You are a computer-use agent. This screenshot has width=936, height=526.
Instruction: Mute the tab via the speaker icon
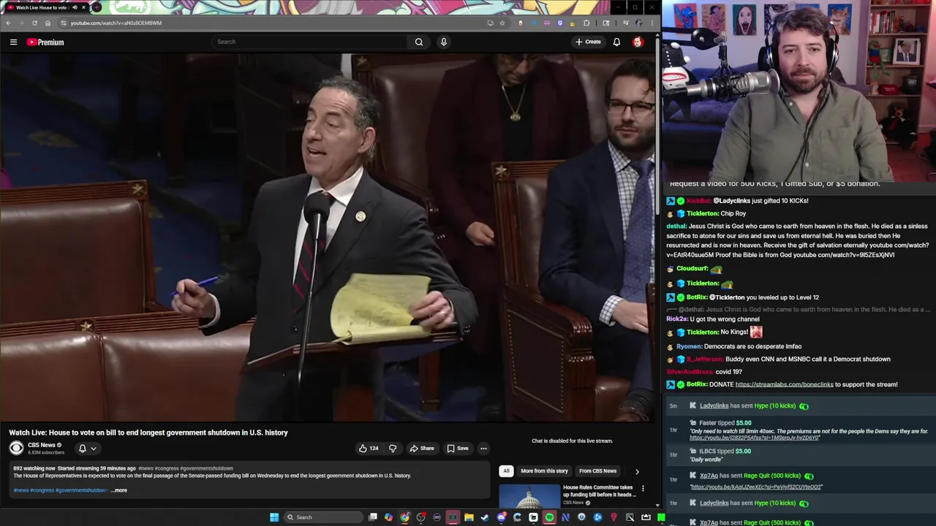coord(75,7)
